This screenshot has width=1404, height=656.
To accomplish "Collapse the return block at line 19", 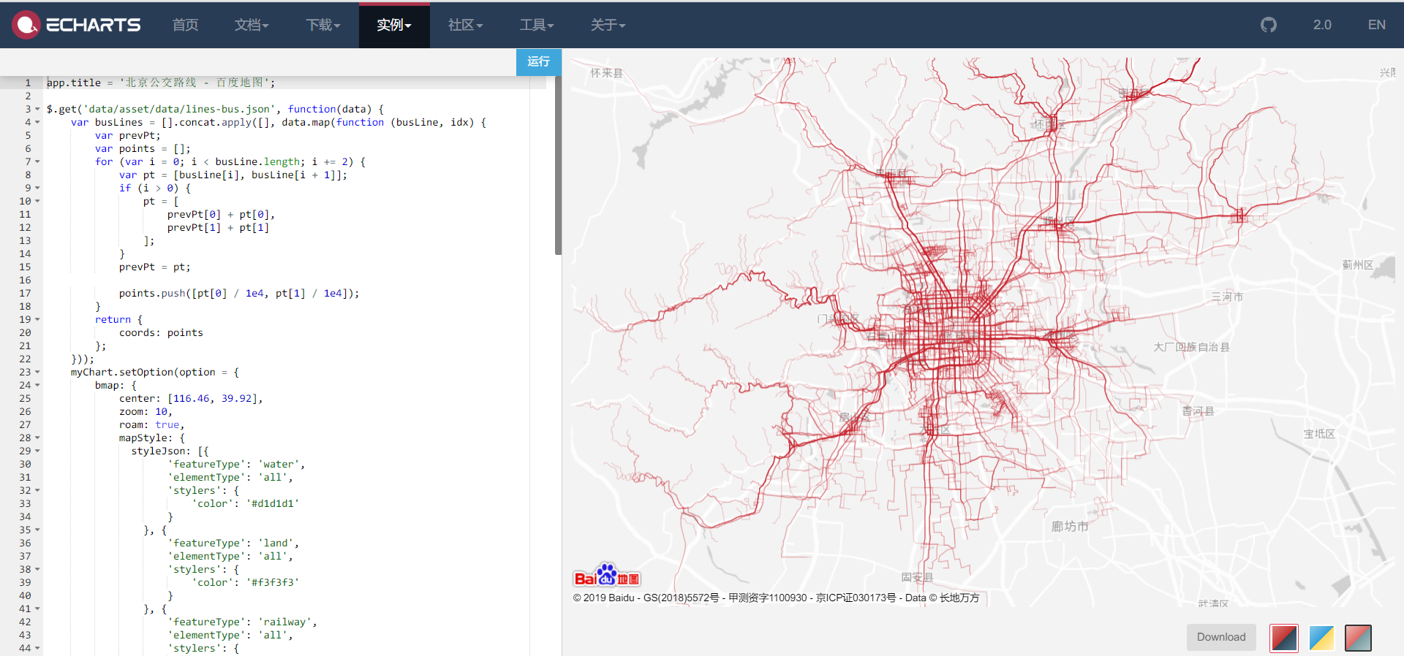I will [x=37, y=319].
